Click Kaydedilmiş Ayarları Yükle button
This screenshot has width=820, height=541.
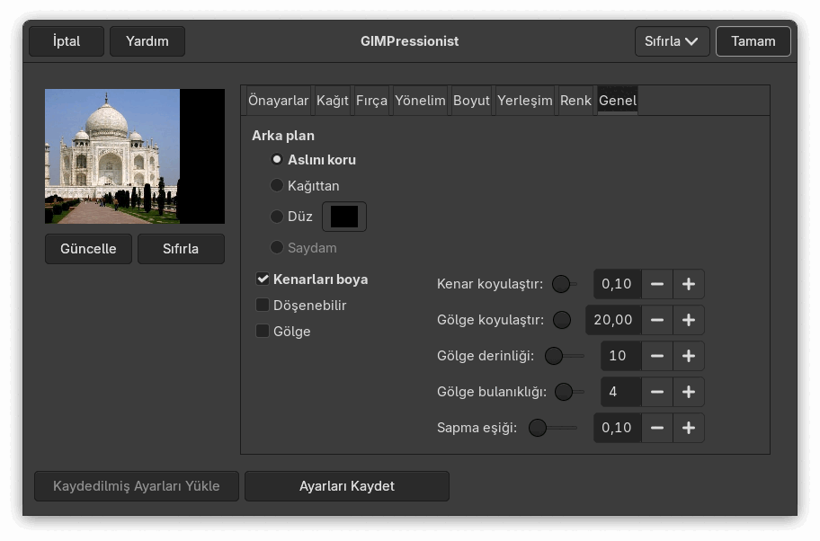pos(137,486)
